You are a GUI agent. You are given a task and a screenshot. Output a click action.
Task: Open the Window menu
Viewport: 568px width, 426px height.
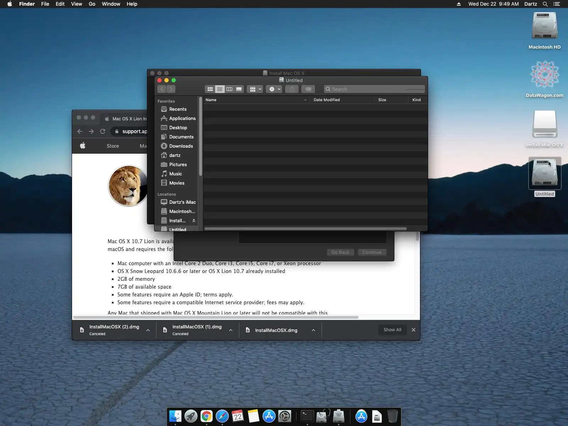coord(111,4)
